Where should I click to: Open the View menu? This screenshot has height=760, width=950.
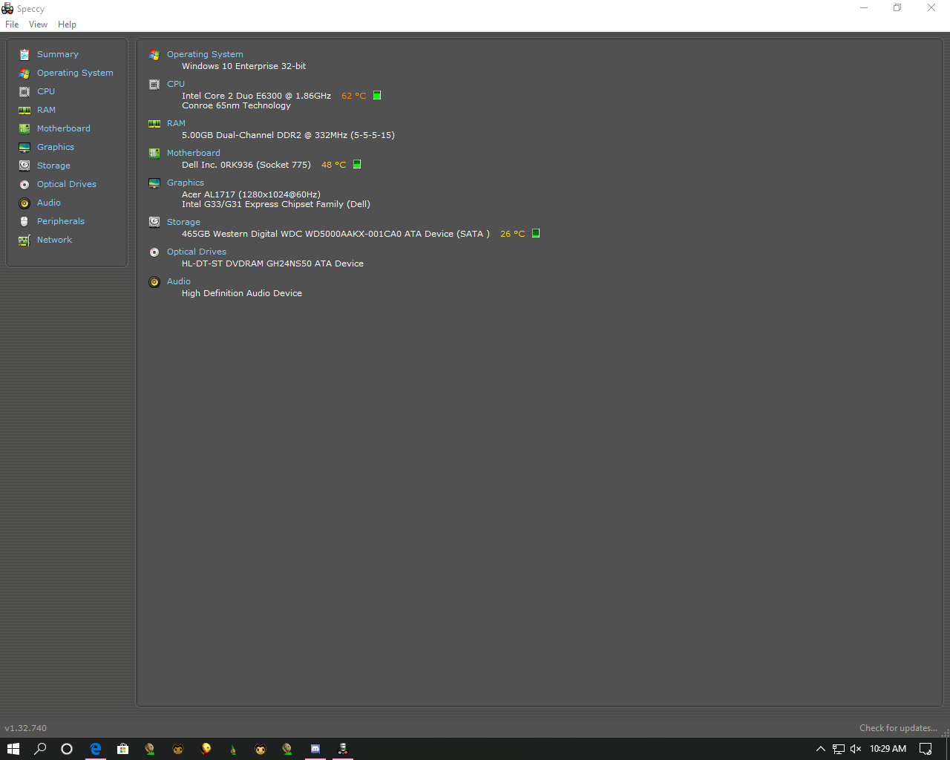[38, 24]
